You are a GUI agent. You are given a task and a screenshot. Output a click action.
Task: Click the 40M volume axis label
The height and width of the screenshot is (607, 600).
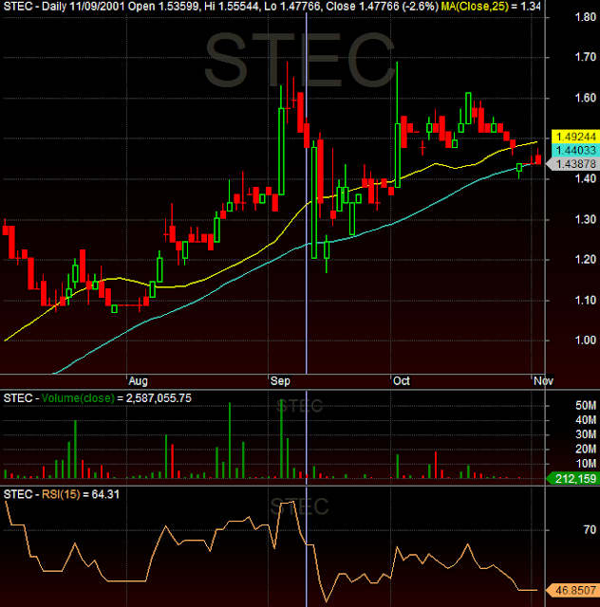pos(586,420)
